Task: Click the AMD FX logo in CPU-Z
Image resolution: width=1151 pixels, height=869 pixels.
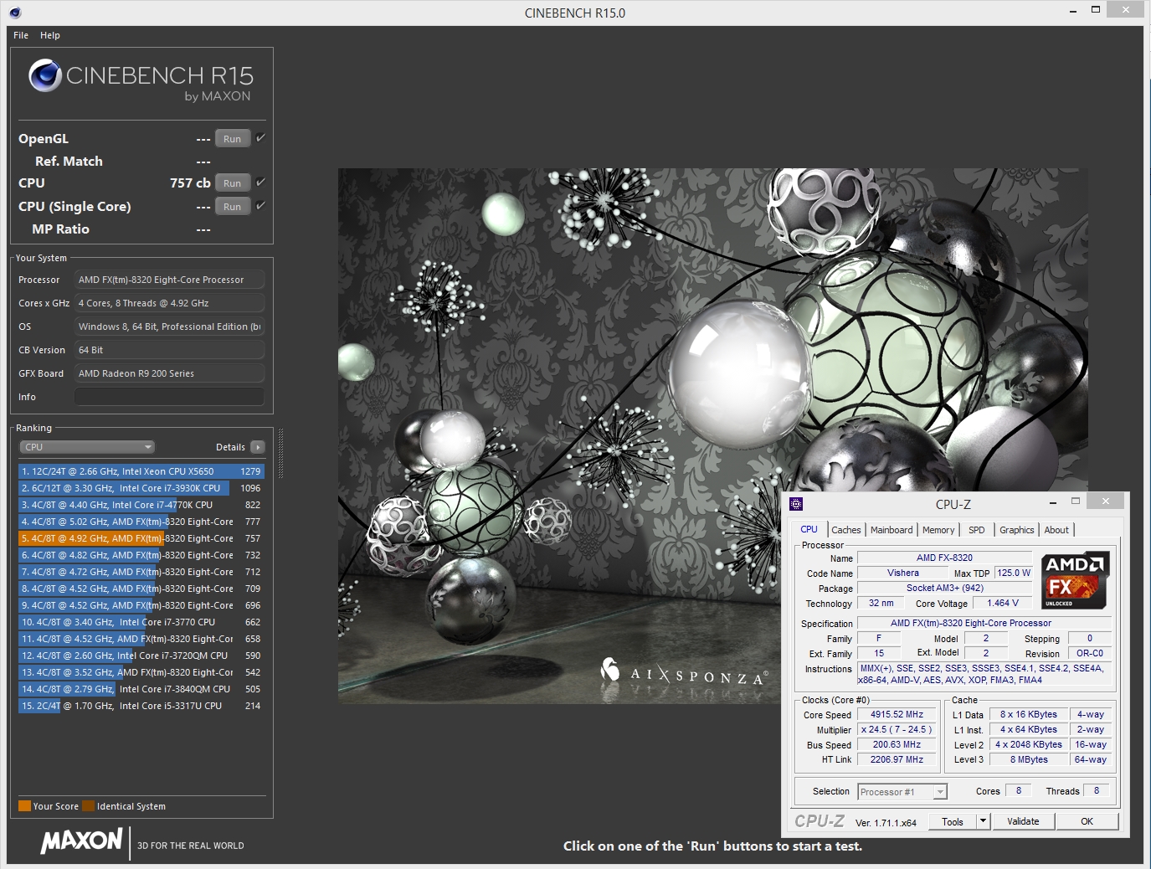Action: pyautogui.click(x=1076, y=579)
